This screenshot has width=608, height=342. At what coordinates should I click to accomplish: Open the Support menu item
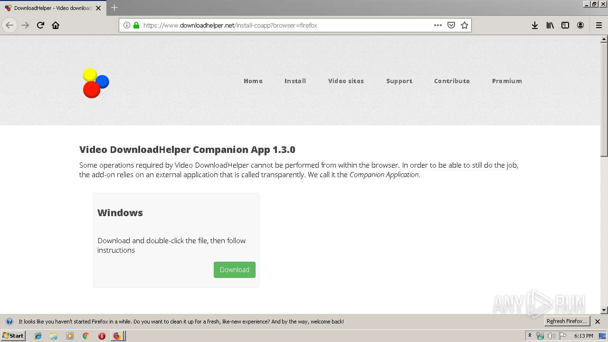[x=399, y=81]
